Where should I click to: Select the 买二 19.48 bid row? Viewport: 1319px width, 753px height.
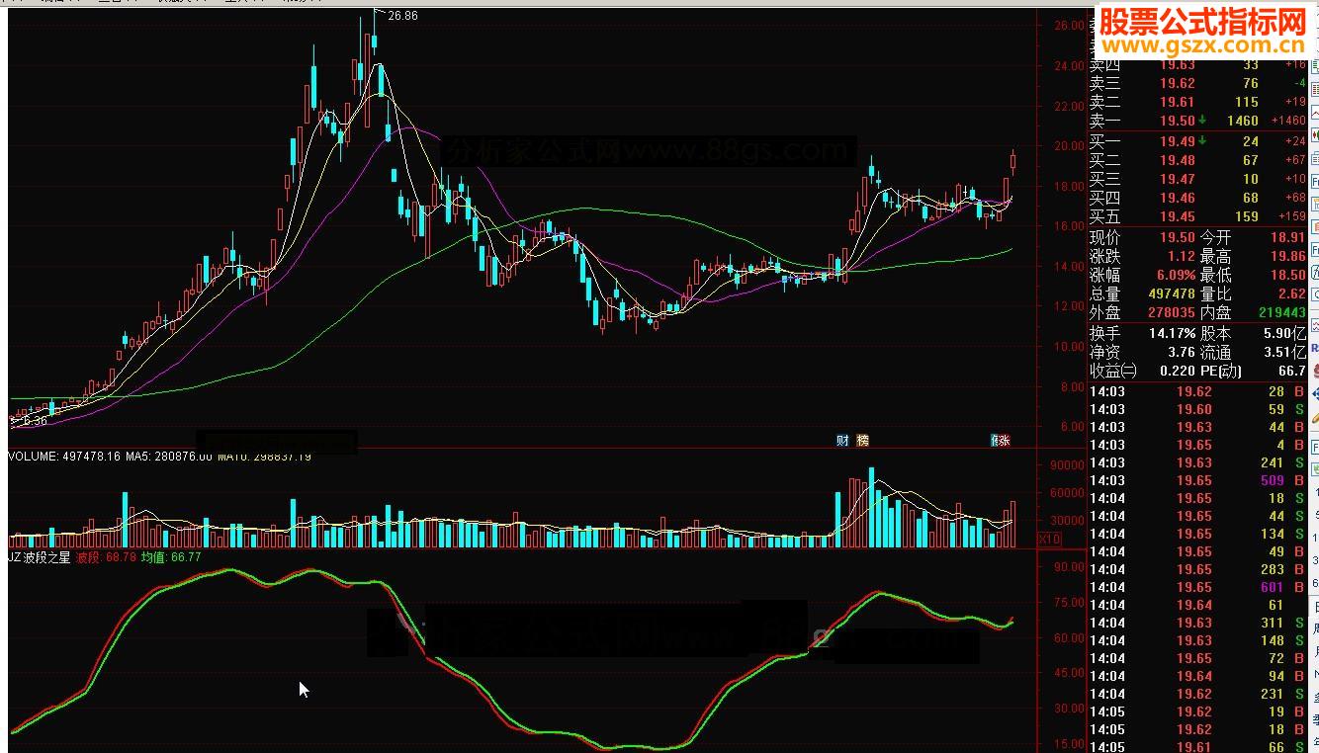tap(1196, 160)
